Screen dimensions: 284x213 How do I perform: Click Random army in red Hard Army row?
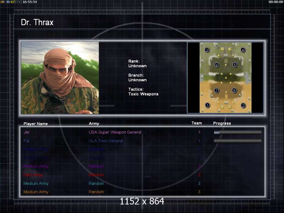pyautogui.click(x=96, y=175)
